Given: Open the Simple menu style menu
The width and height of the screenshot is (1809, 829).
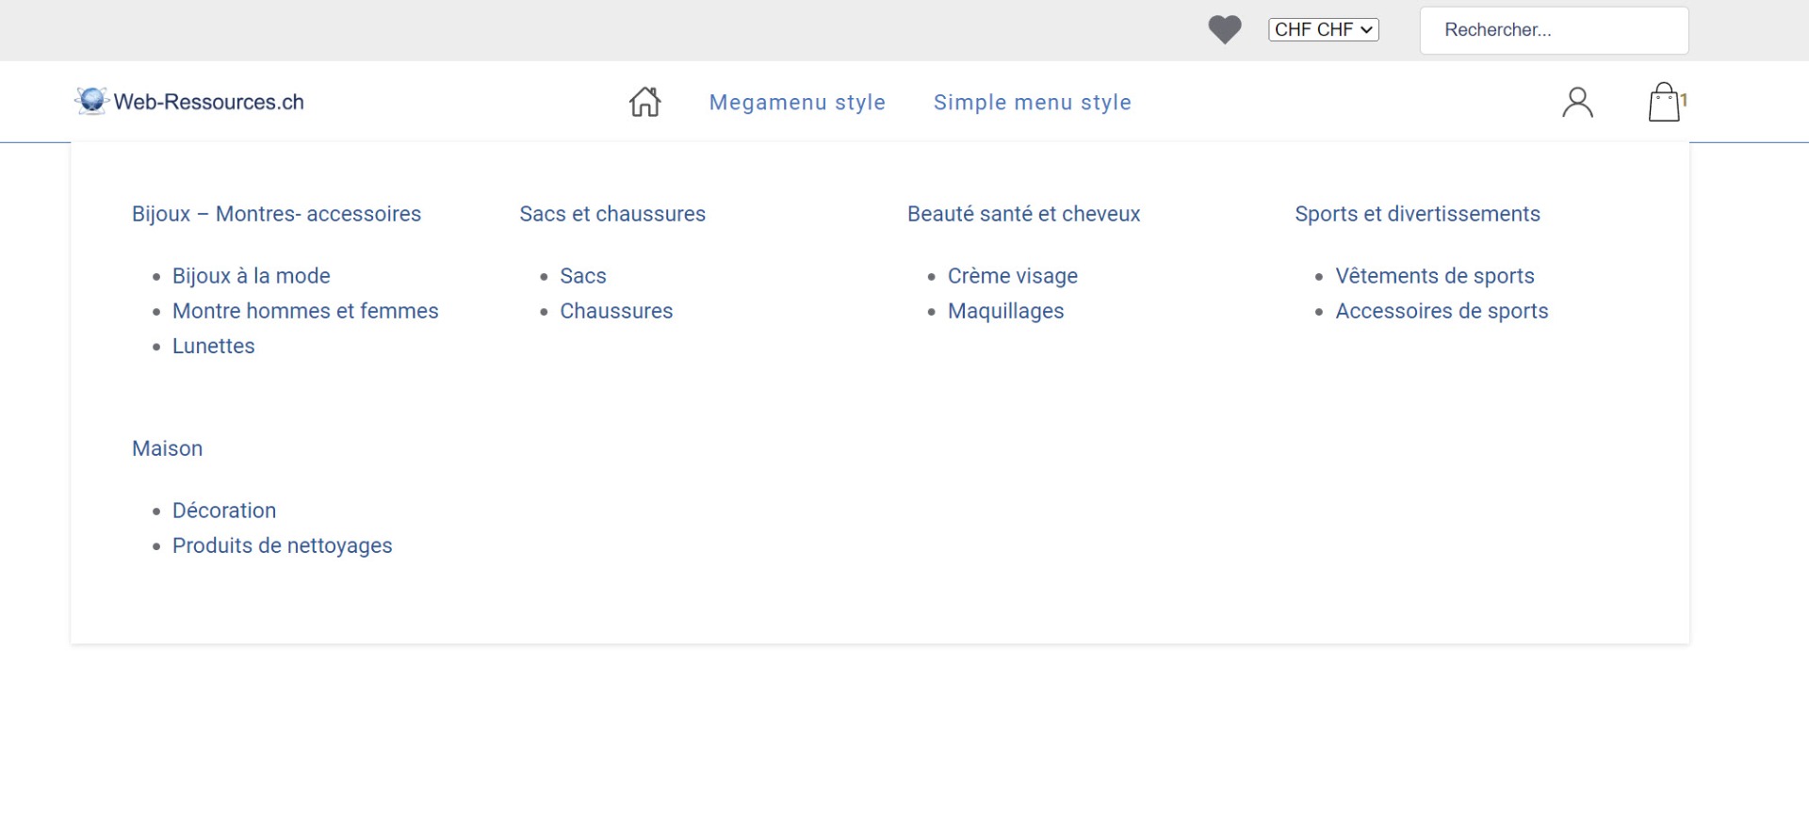Looking at the screenshot, I should tap(1032, 103).
